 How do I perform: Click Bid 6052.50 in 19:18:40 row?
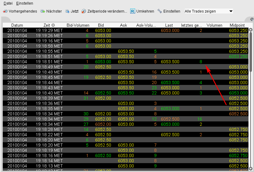click(103, 93)
